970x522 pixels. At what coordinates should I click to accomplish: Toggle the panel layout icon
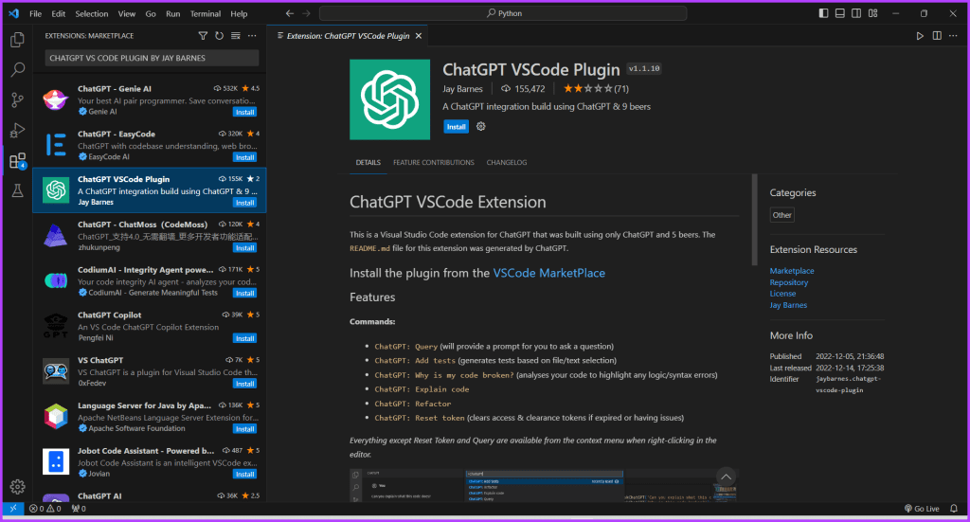tap(839, 13)
